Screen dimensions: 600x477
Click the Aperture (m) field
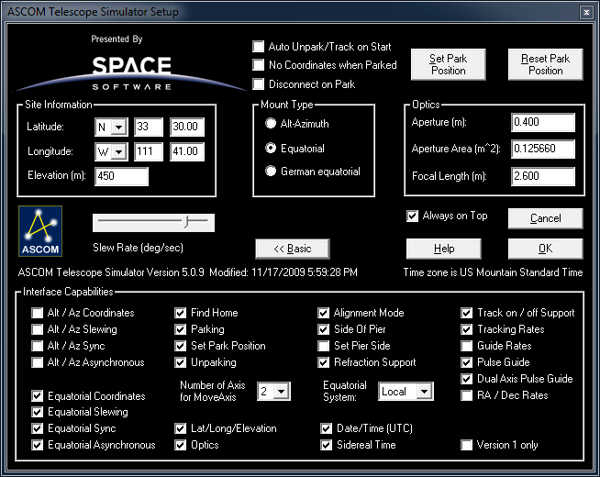coord(543,122)
